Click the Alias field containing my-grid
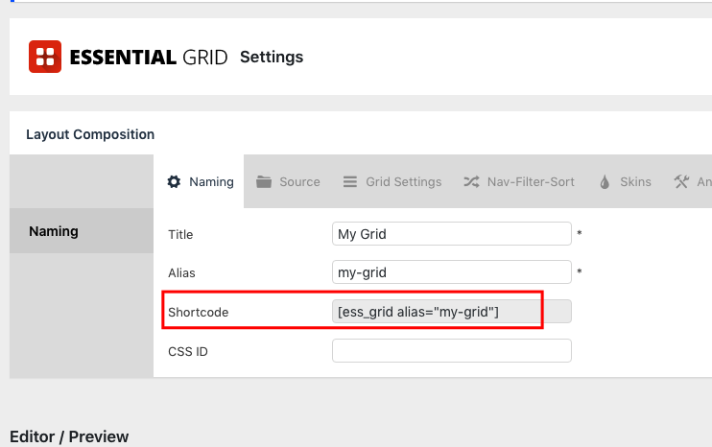 pos(452,271)
